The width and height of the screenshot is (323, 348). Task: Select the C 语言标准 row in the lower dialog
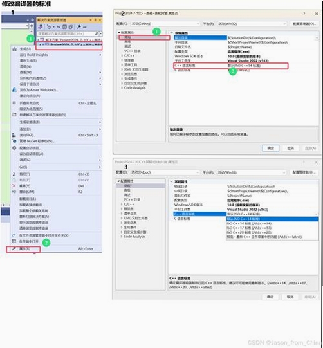246,219
